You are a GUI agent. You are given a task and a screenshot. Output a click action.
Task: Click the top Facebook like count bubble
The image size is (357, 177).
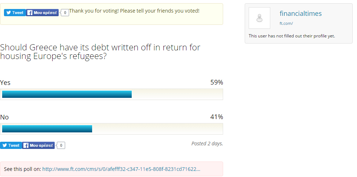click(65, 13)
